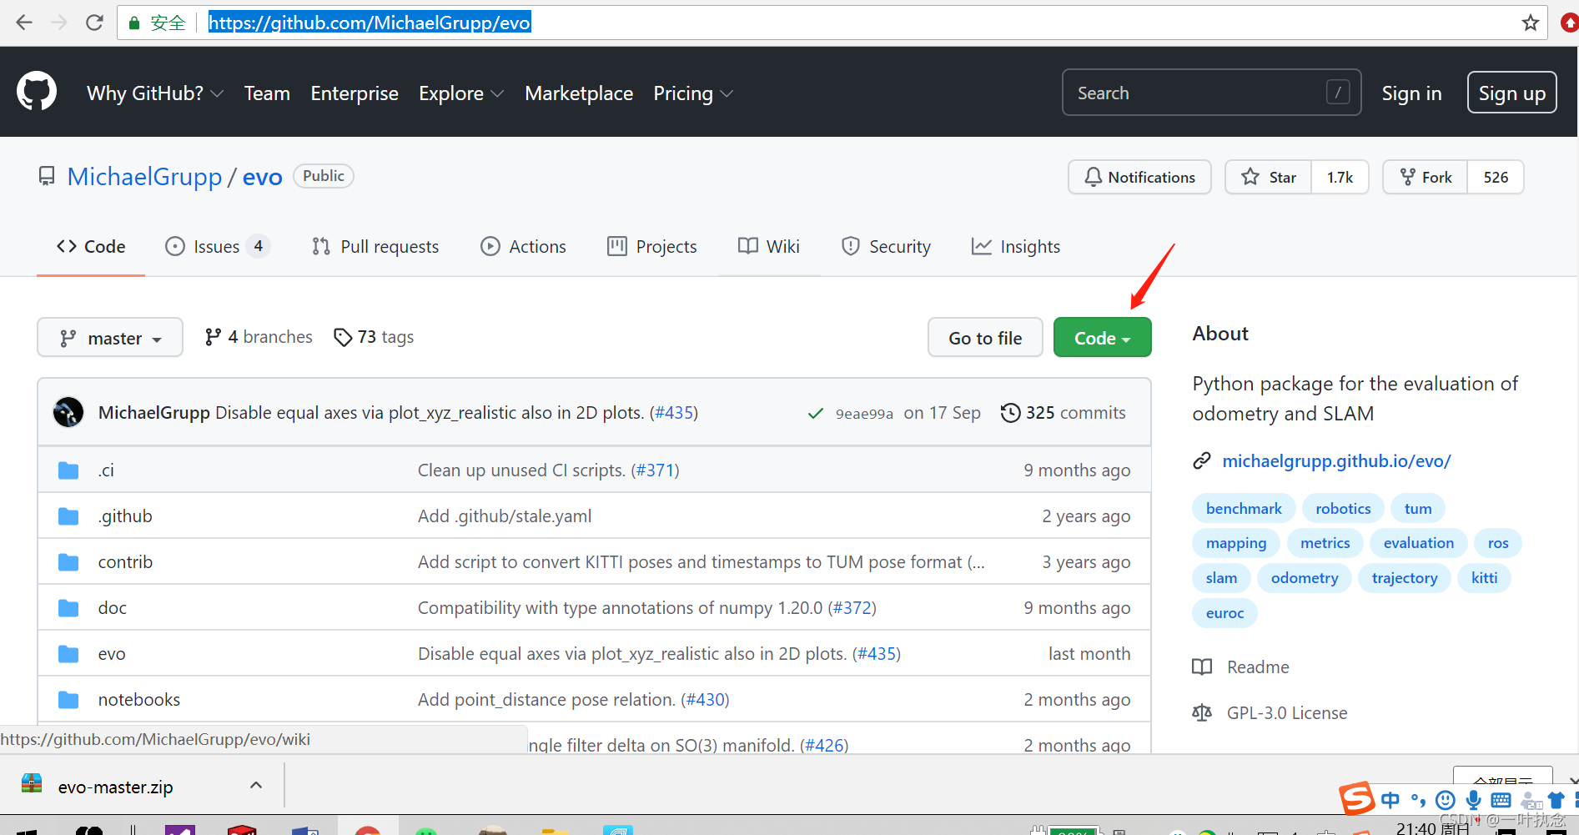The height and width of the screenshot is (835, 1579).
Task: Click the link icon beside michaelgrupp.github.io
Action: (x=1202, y=460)
